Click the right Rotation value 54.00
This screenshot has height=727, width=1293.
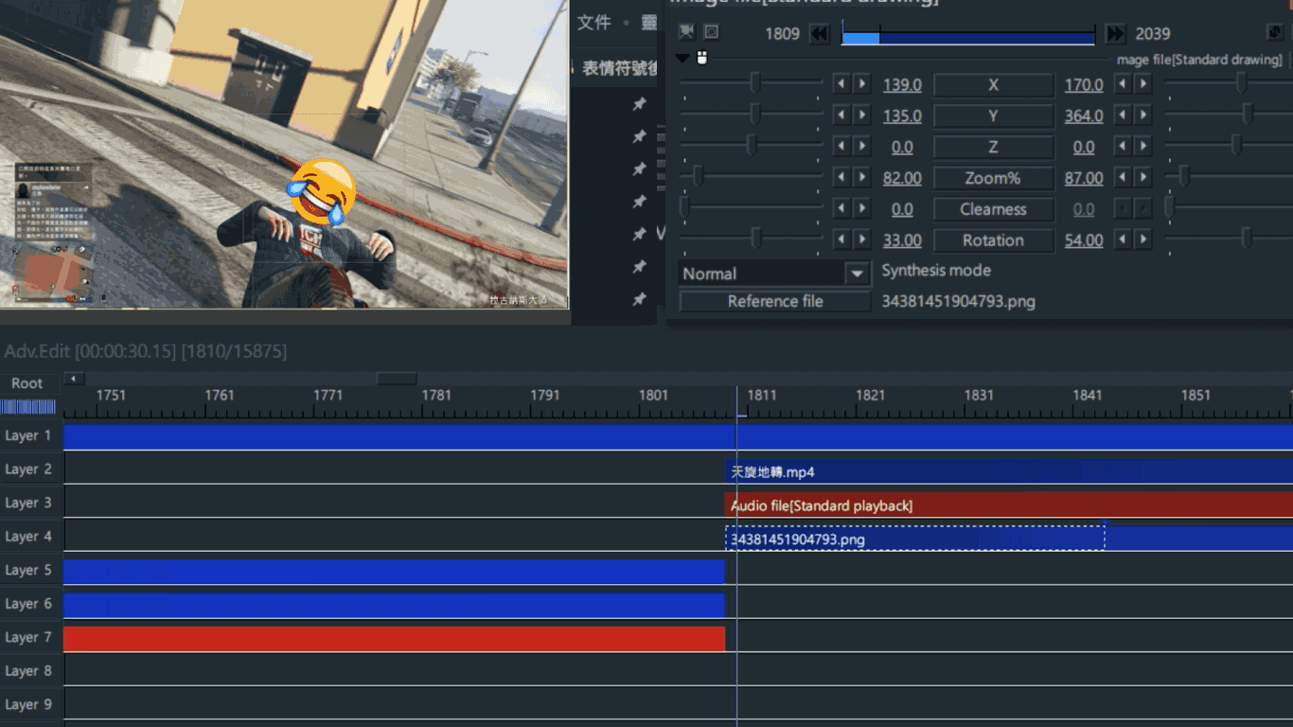(1084, 240)
